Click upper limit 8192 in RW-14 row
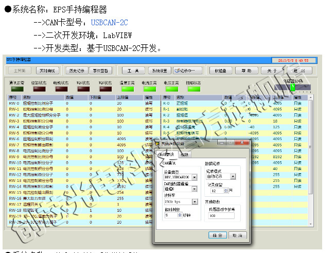The width and height of the screenshot is (335, 253). pyautogui.click(x=121, y=187)
